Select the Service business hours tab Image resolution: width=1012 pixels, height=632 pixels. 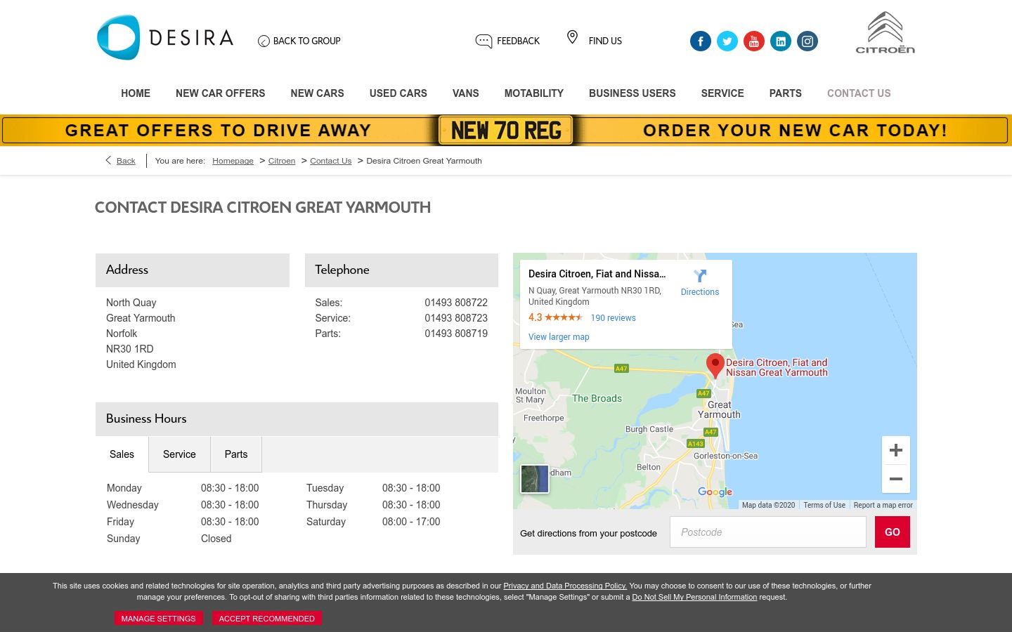(179, 454)
